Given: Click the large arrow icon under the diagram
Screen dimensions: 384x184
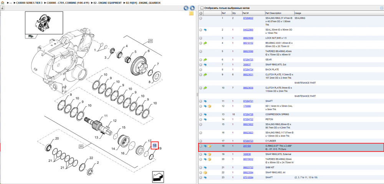Looking at the screenshot, I should 158,177.
